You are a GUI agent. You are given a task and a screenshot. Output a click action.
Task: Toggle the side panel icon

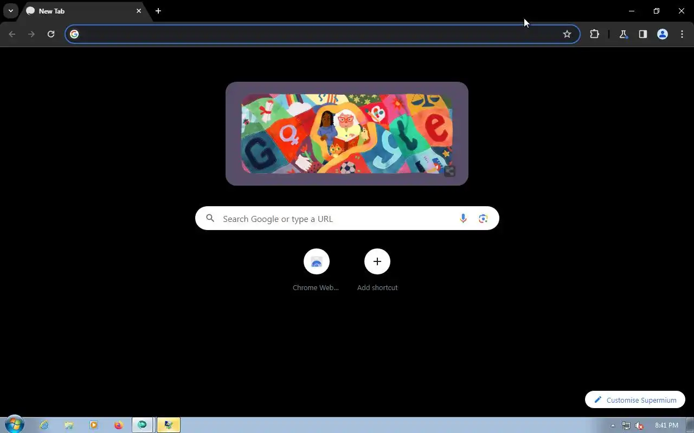(x=642, y=34)
